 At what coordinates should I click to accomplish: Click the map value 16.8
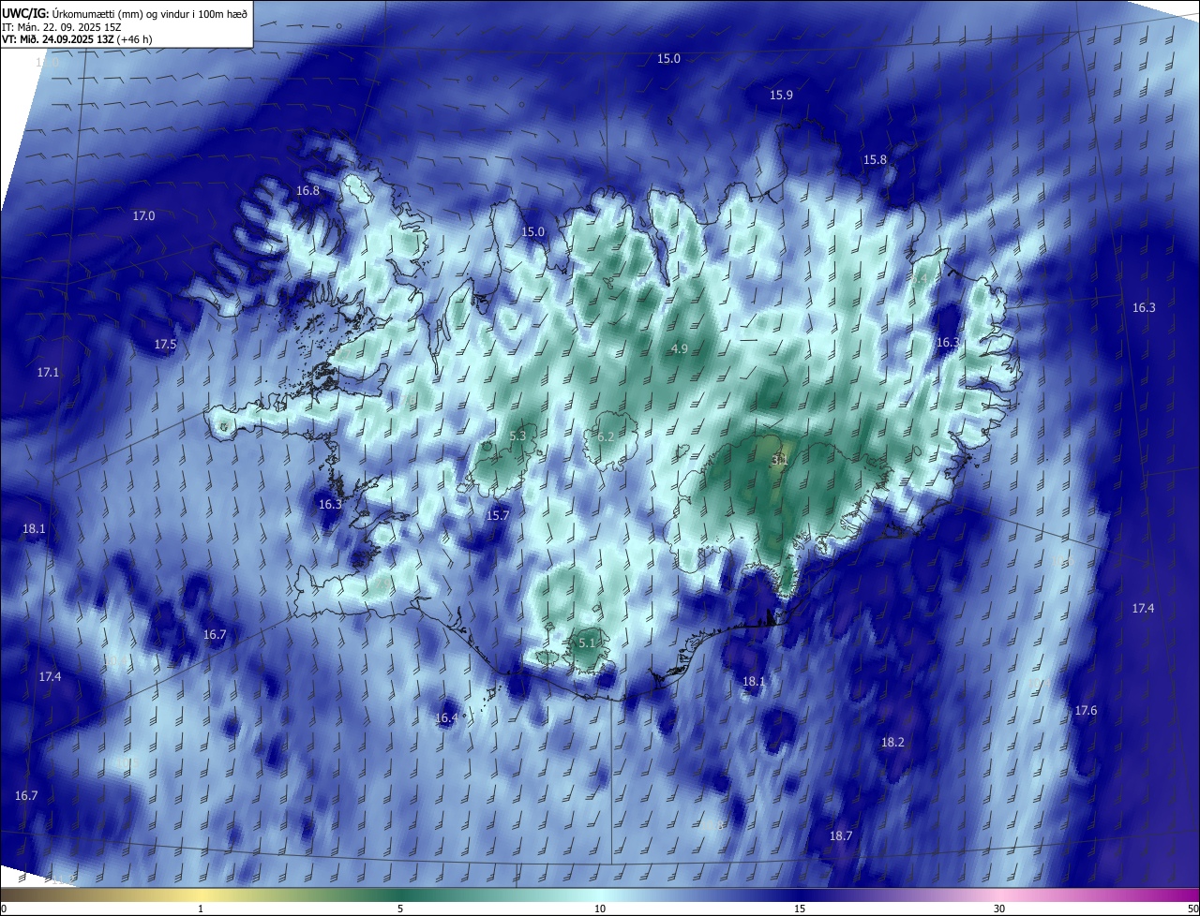coord(307,190)
